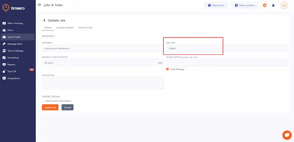
Task: Click the Track Mileage label text
Action: 177,69
